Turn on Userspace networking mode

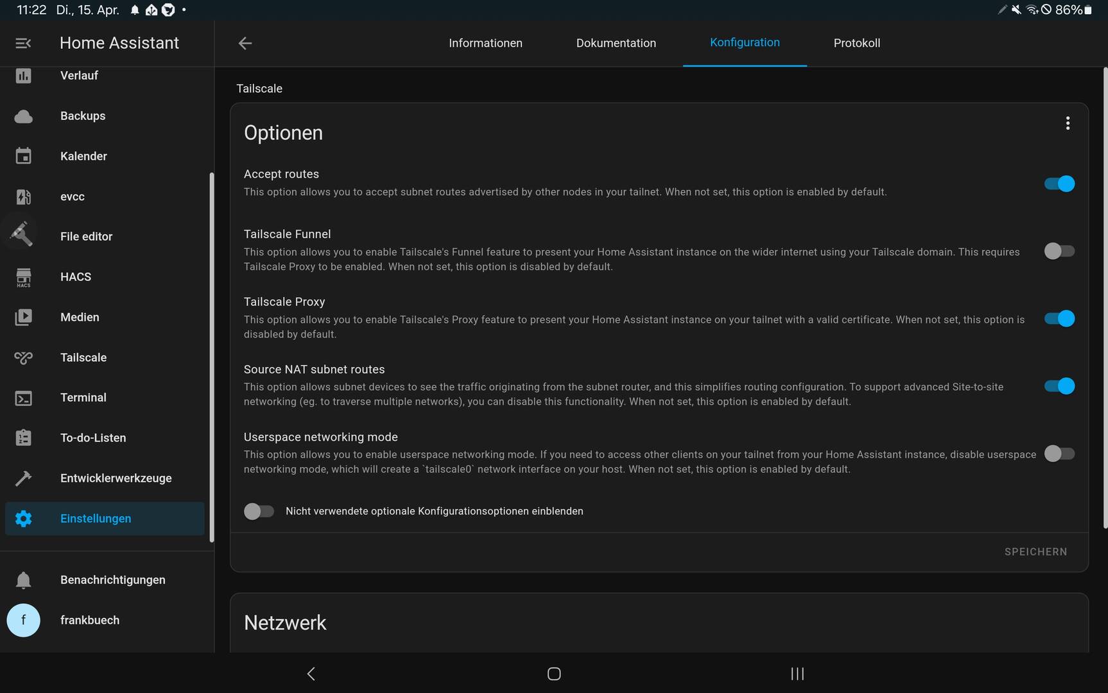point(1059,454)
